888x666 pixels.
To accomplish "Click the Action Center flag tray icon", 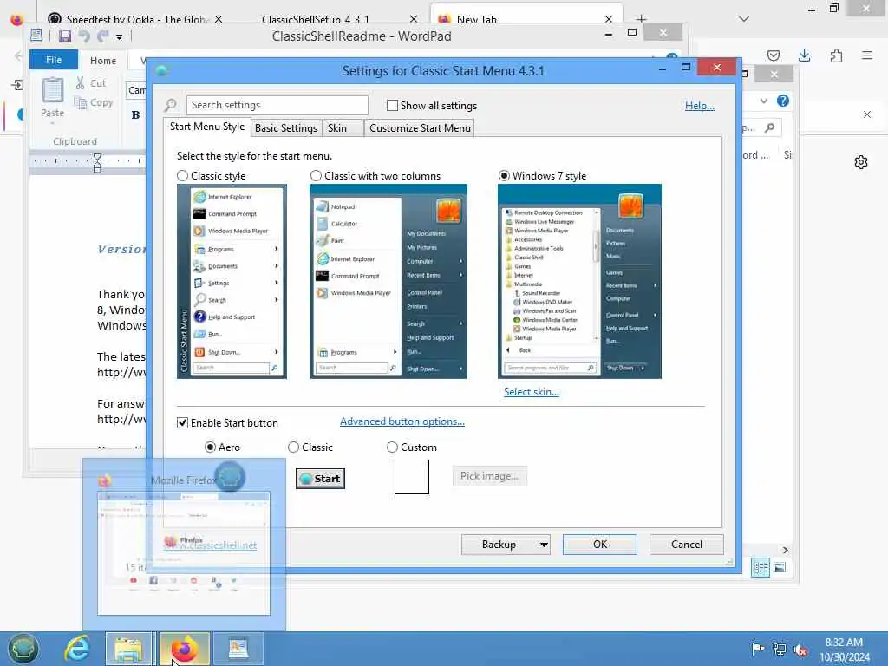I will point(758,649).
